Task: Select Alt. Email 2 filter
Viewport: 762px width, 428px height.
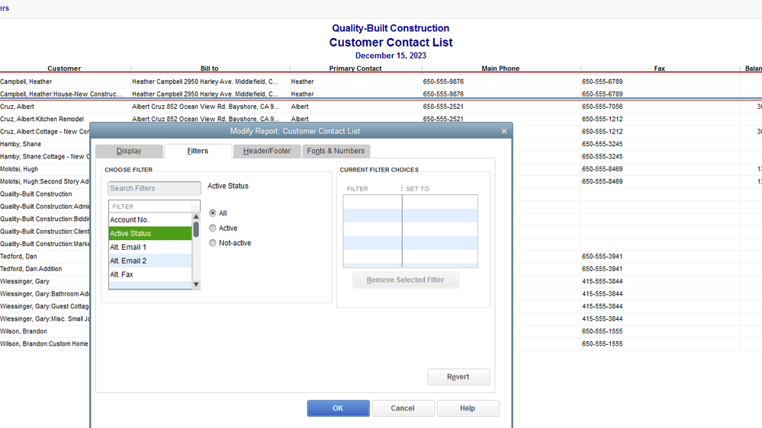Action: (x=150, y=260)
